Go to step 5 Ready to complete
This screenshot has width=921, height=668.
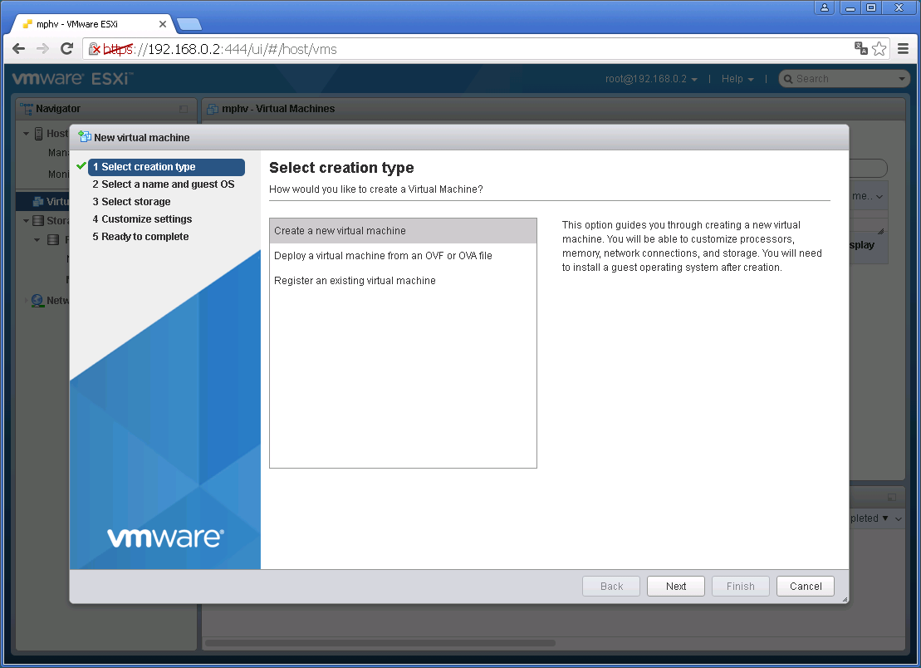(140, 237)
